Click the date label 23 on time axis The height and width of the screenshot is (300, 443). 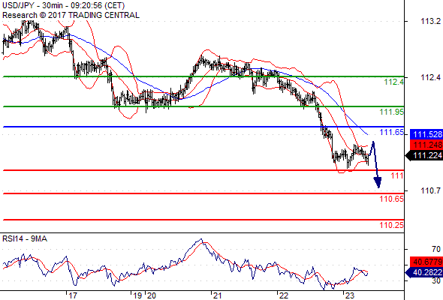pyautogui.click(x=350, y=295)
